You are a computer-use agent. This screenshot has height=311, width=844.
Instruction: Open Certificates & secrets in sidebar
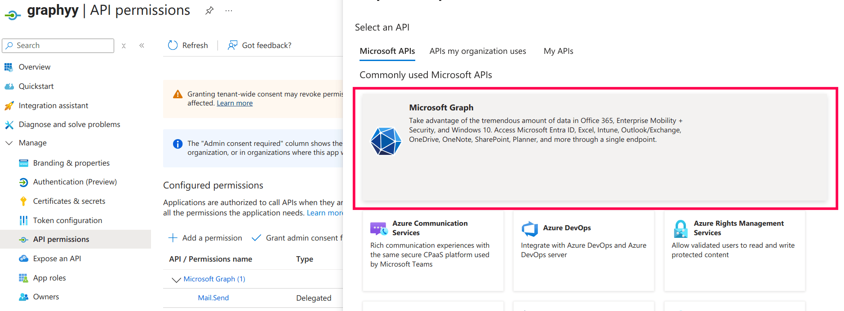click(x=69, y=201)
